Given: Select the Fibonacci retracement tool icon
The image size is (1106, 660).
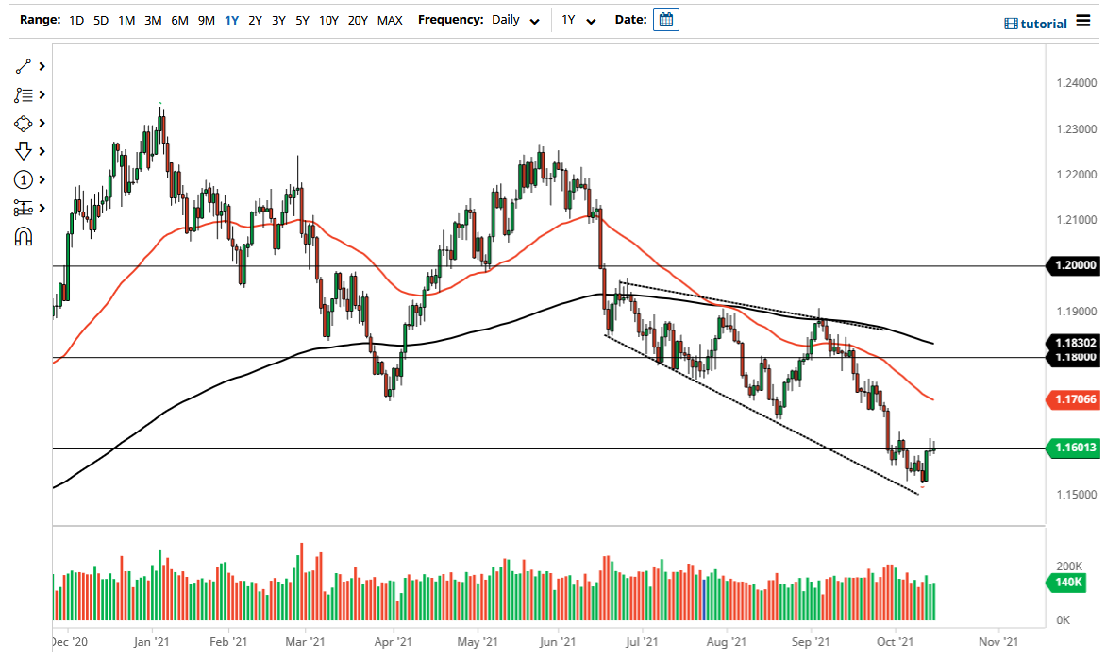Looking at the screenshot, I should pyautogui.click(x=24, y=94).
